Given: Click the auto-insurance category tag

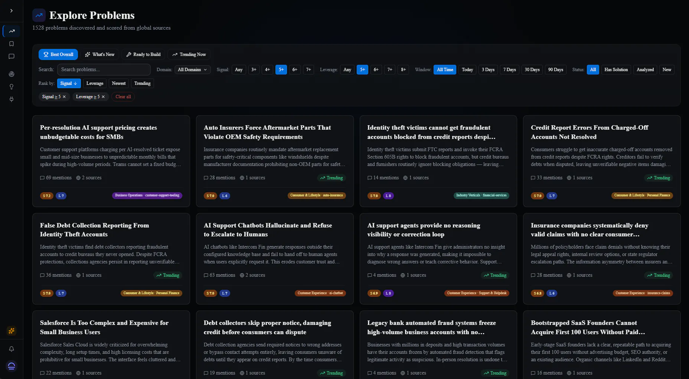Looking at the screenshot, I should point(317,195).
